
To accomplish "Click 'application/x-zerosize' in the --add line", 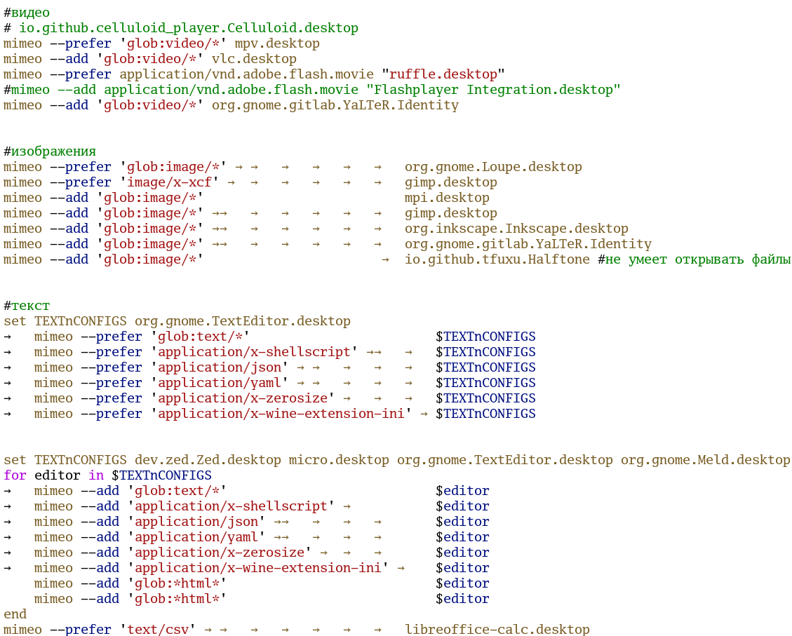I will [x=219, y=553].
